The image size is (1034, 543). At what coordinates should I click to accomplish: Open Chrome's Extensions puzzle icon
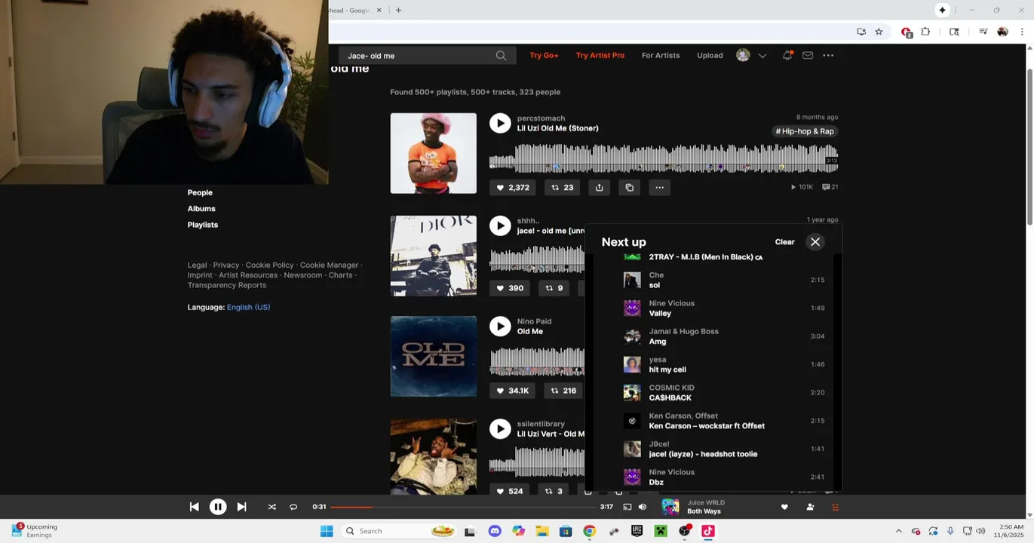[925, 32]
